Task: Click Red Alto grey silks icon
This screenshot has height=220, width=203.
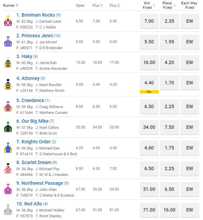Action: [7, 210]
